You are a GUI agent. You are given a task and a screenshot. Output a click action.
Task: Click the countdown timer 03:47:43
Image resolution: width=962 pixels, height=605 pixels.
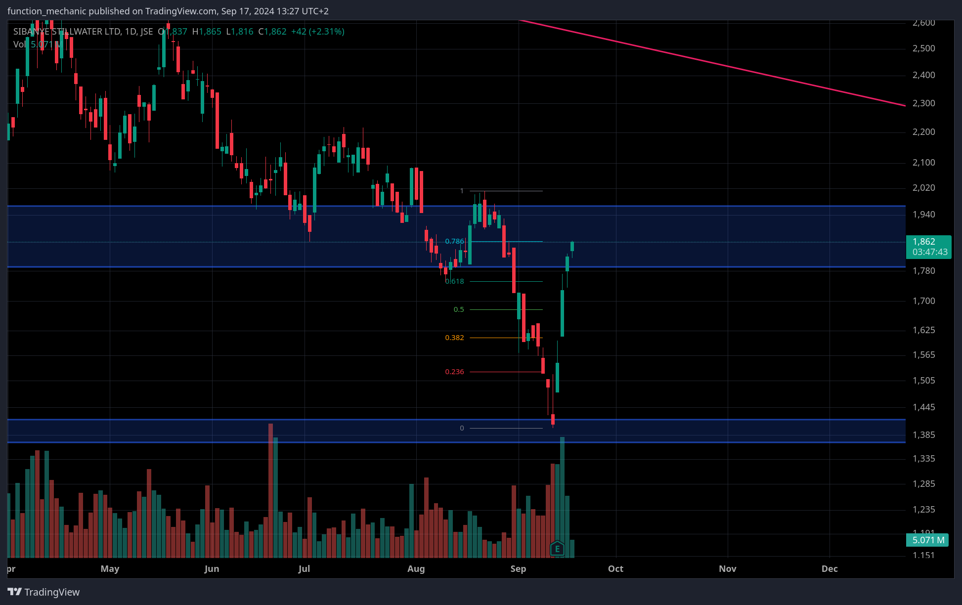point(930,252)
